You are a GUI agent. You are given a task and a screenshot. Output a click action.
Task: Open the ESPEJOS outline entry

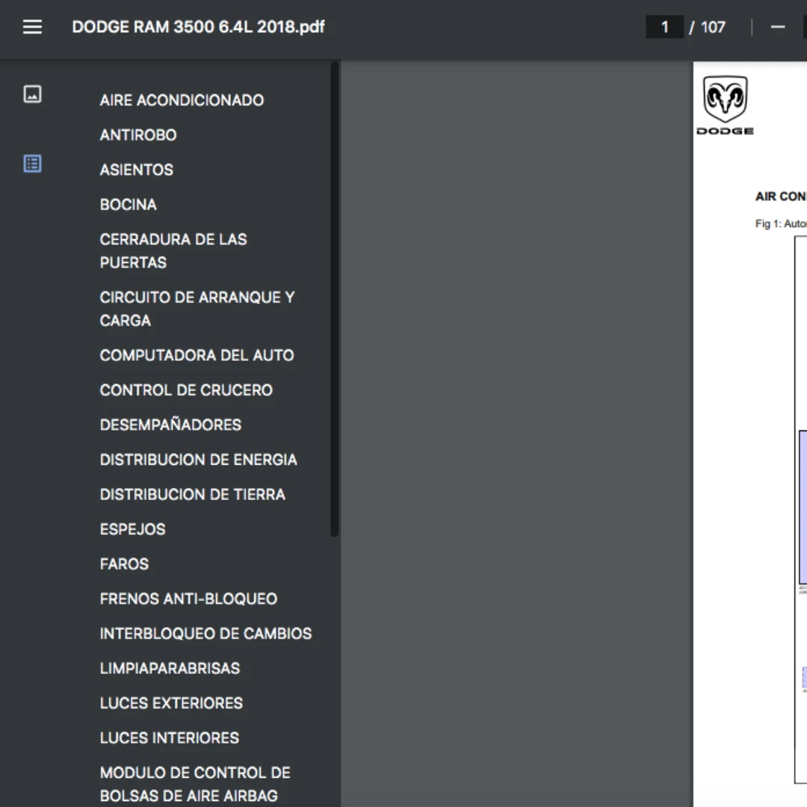tap(132, 529)
